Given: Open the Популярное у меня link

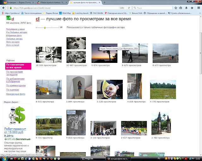Looking at the screenshot, I should click(15, 29).
